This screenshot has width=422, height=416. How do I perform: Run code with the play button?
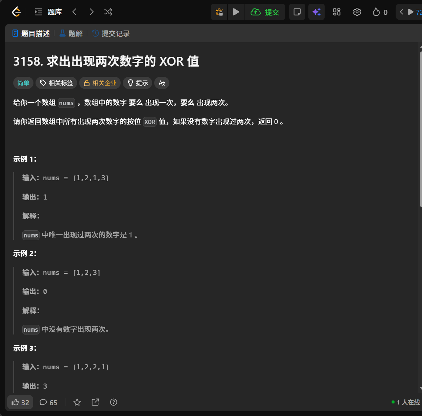(236, 12)
